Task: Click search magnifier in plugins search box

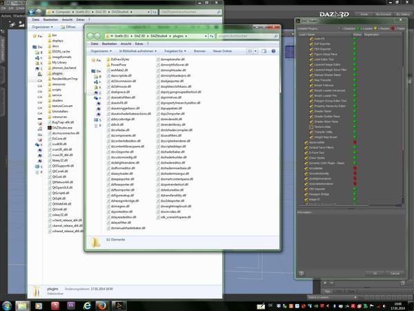Action: 276,36
